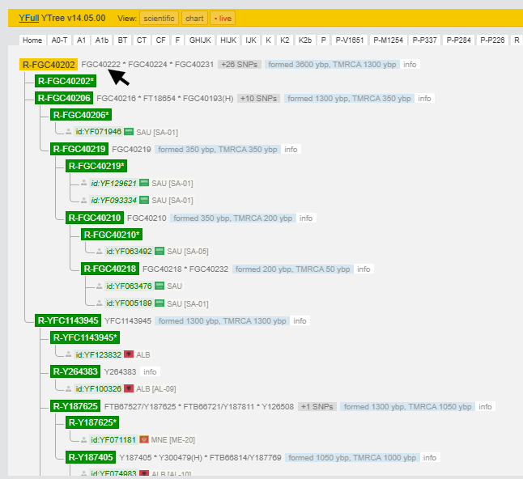523x479 pixels.
Task: Open the A1b haplogroup tab
Action: [102, 40]
